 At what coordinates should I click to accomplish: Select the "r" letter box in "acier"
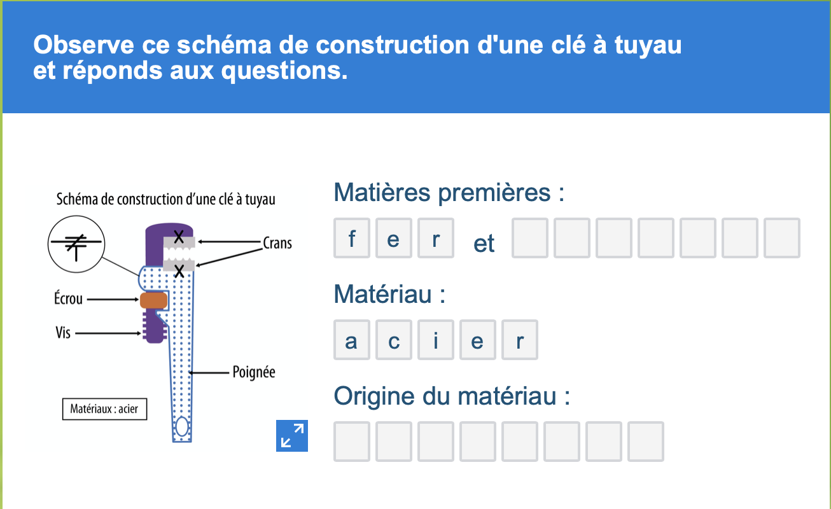(x=520, y=340)
